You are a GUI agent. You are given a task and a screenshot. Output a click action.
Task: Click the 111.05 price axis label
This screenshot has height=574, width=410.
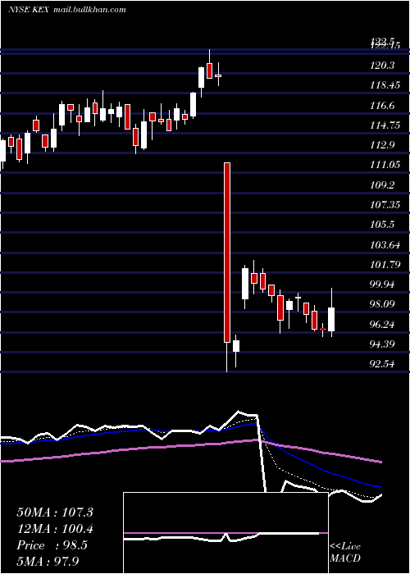coord(385,165)
